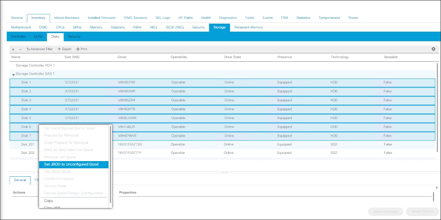Open the Inventory tab
The image size is (441, 220).
click(x=38, y=18)
